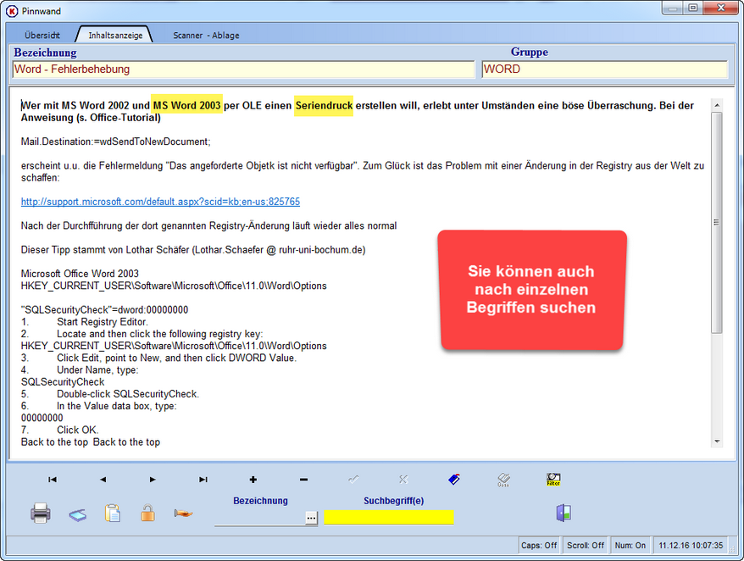Image resolution: width=744 pixels, height=561 pixels.
Task: Print the note with the printer icon
Action: coord(41,513)
